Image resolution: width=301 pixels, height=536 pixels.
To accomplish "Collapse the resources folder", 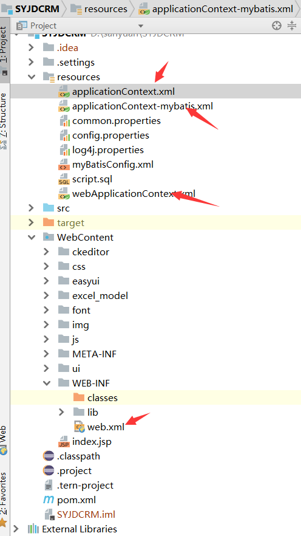I will click(x=32, y=77).
